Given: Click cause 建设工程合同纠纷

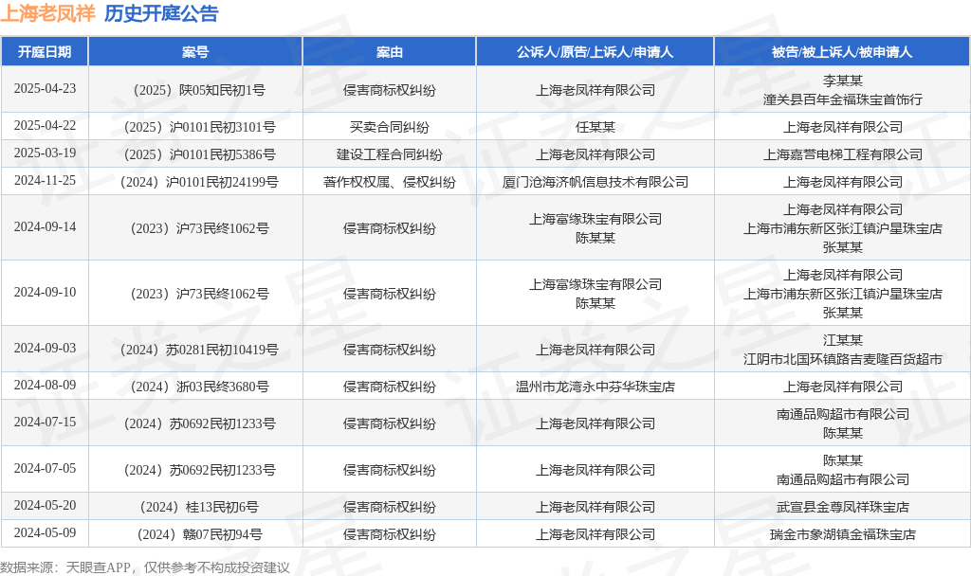Looking at the screenshot, I should [x=390, y=154].
